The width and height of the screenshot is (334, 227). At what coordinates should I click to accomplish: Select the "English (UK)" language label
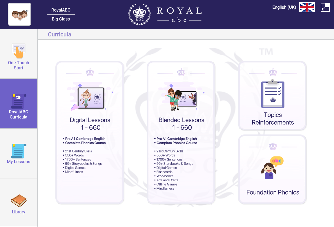point(284,7)
